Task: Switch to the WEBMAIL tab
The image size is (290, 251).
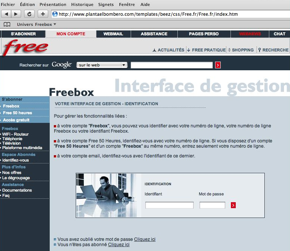Action: 113,34
